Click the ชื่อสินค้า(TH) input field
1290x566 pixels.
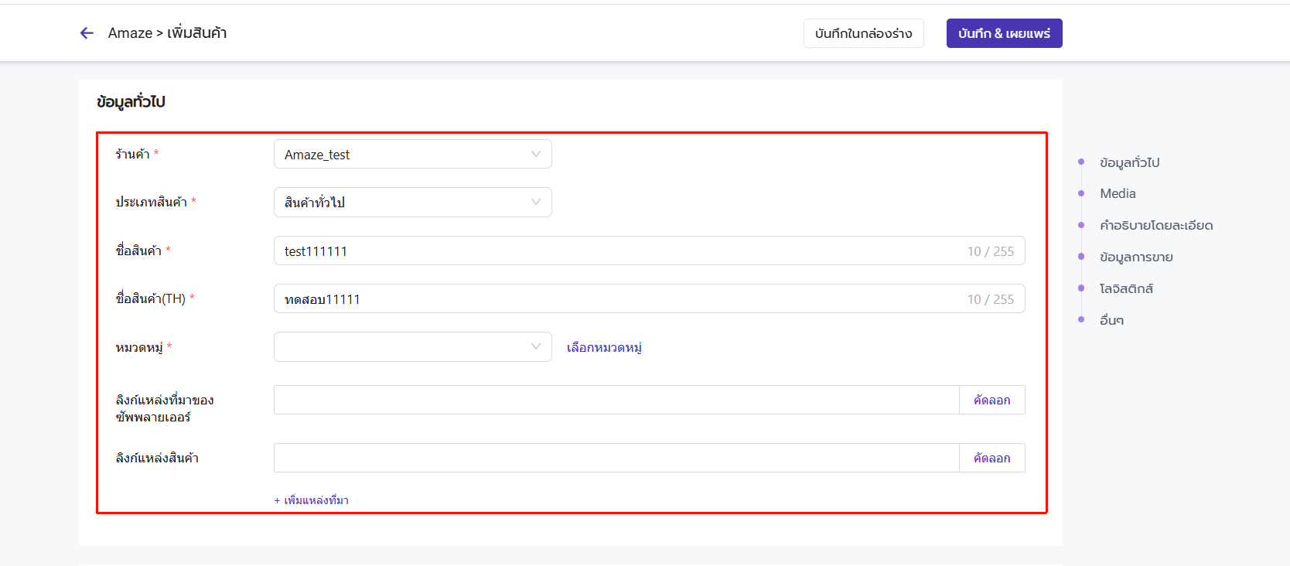tap(619, 299)
